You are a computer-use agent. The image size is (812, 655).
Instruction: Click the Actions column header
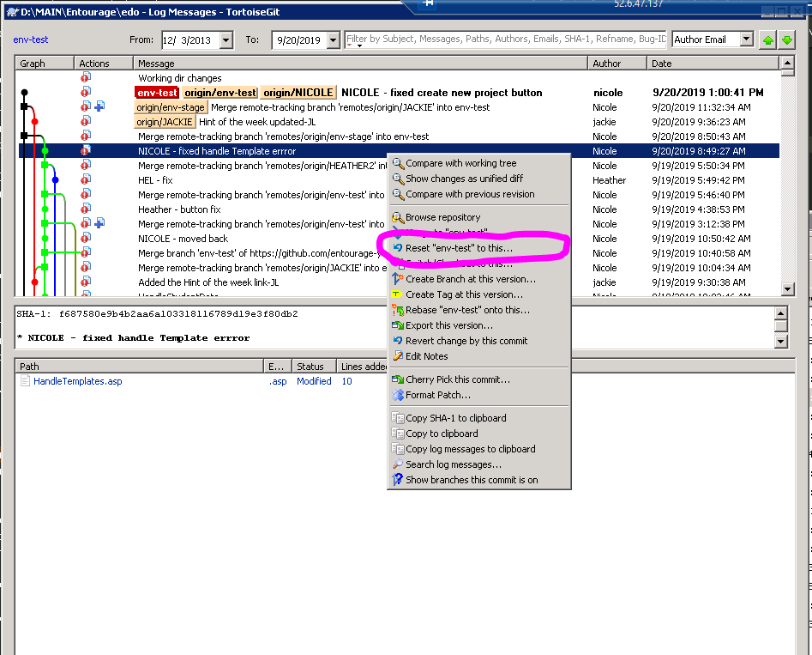coord(104,64)
